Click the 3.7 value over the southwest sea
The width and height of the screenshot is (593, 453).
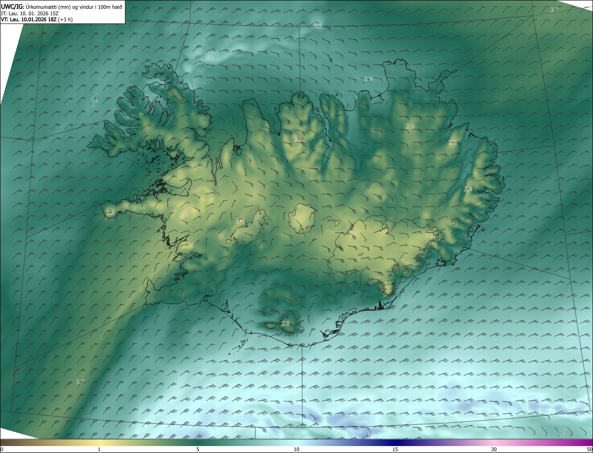click(x=80, y=382)
